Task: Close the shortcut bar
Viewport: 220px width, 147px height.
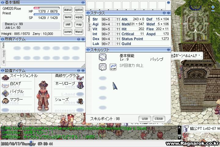Action: click(168, 2)
